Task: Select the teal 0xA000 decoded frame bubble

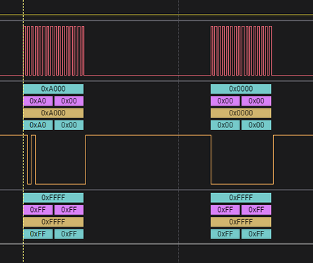Action: tap(53, 89)
